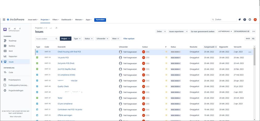Click the Projecten breadcrumb link

(39, 28)
